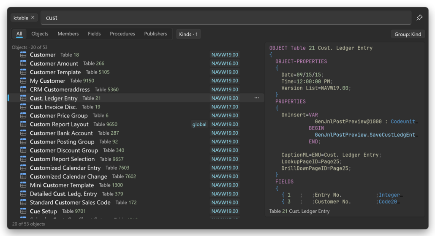Open the Fields tab
The image size is (435, 236).
coord(94,34)
